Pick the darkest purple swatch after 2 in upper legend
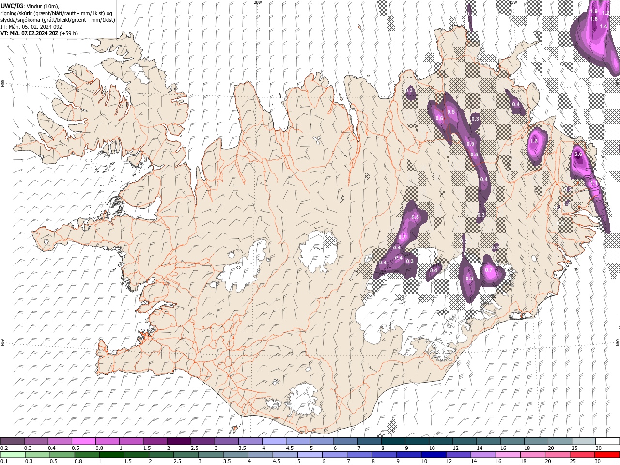The width and height of the screenshot is (620, 465). click(179, 441)
